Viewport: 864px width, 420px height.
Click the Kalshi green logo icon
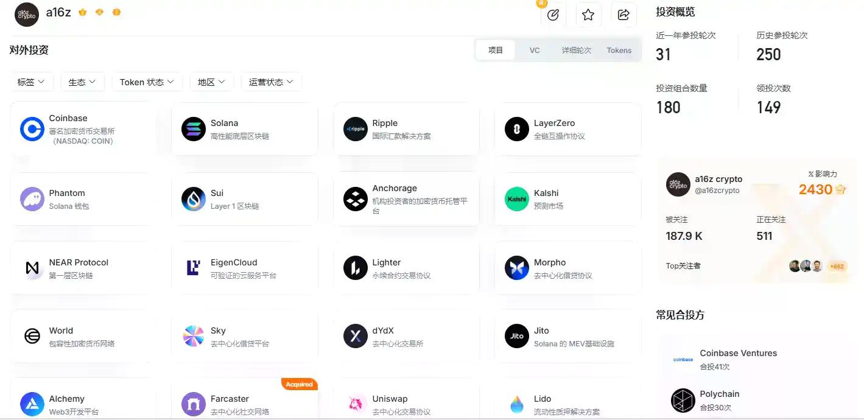pos(516,199)
